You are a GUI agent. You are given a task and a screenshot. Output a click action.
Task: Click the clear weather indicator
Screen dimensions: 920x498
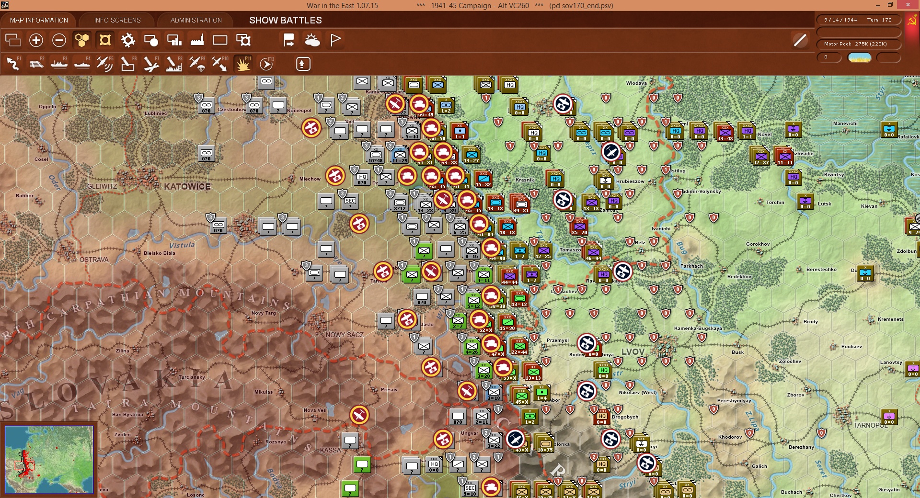(860, 57)
